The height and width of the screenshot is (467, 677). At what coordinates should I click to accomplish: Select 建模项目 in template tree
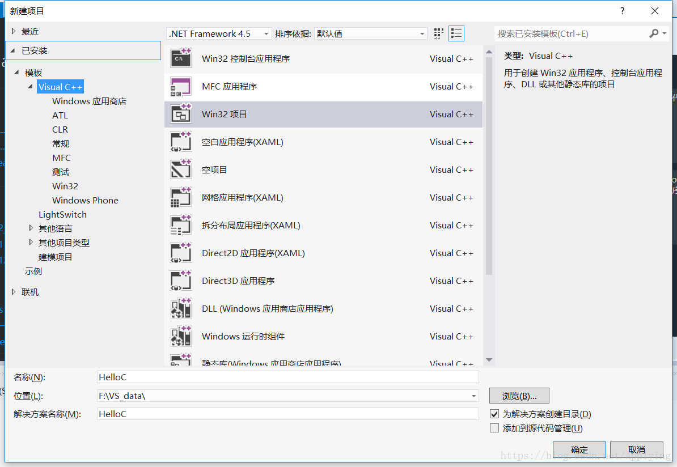point(55,257)
